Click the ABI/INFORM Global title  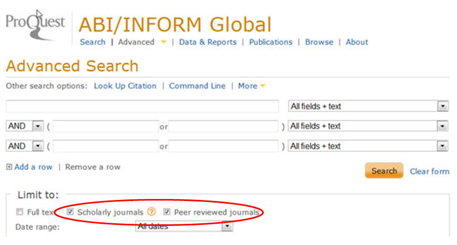(x=175, y=24)
